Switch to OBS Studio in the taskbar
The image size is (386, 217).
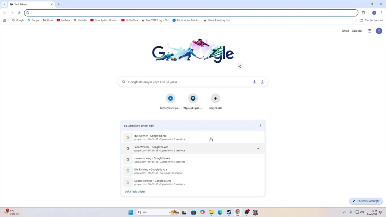(247, 212)
